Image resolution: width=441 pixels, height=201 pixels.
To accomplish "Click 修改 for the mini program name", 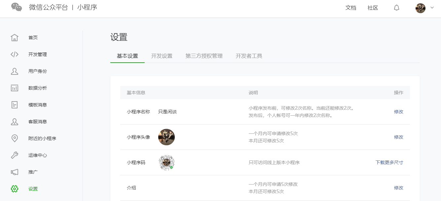I will [x=398, y=112].
